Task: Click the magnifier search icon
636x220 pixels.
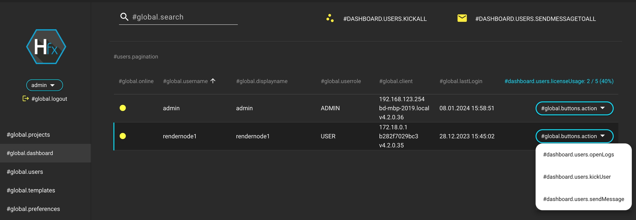Action: (x=124, y=17)
